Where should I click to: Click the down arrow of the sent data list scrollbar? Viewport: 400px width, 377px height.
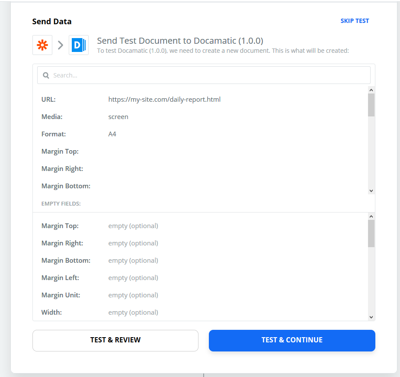pyautogui.click(x=371, y=191)
